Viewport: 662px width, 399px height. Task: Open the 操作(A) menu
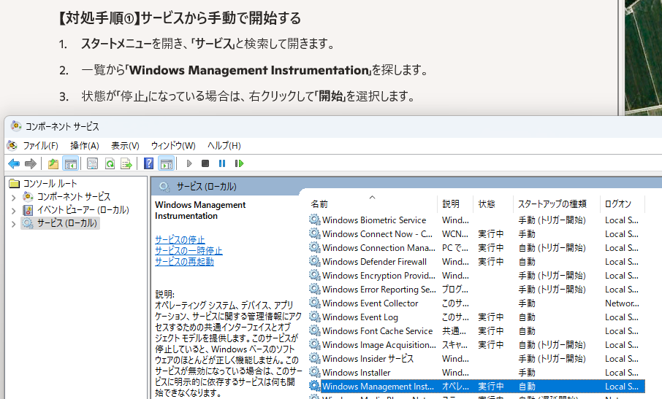click(x=85, y=145)
